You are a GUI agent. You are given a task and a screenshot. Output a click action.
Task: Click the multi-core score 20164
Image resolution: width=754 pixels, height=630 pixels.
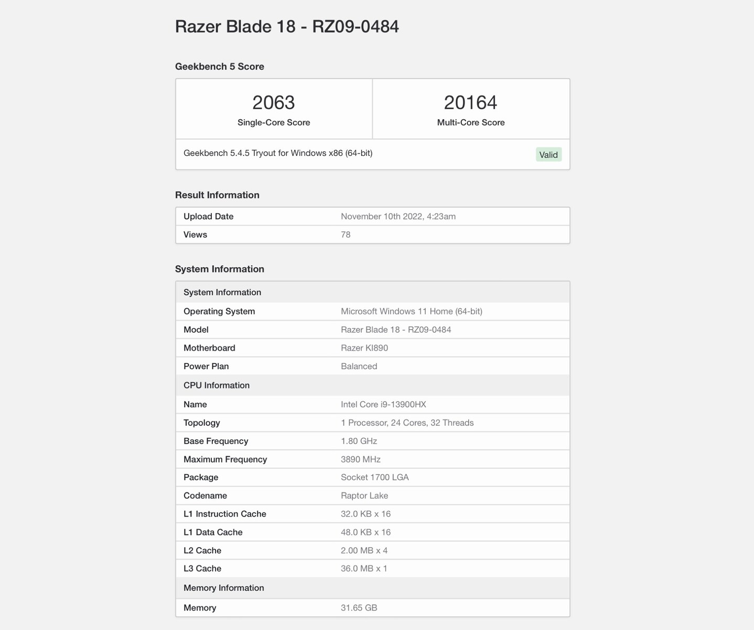pyautogui.click(x=471, y=102)
